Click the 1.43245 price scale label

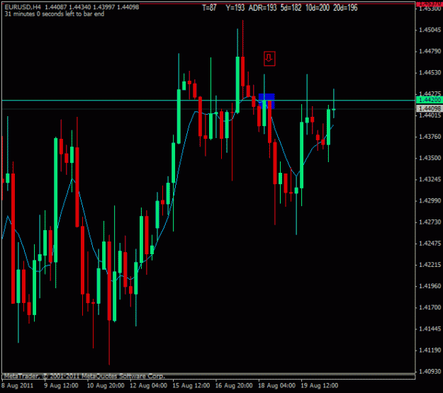pos(430,179)
